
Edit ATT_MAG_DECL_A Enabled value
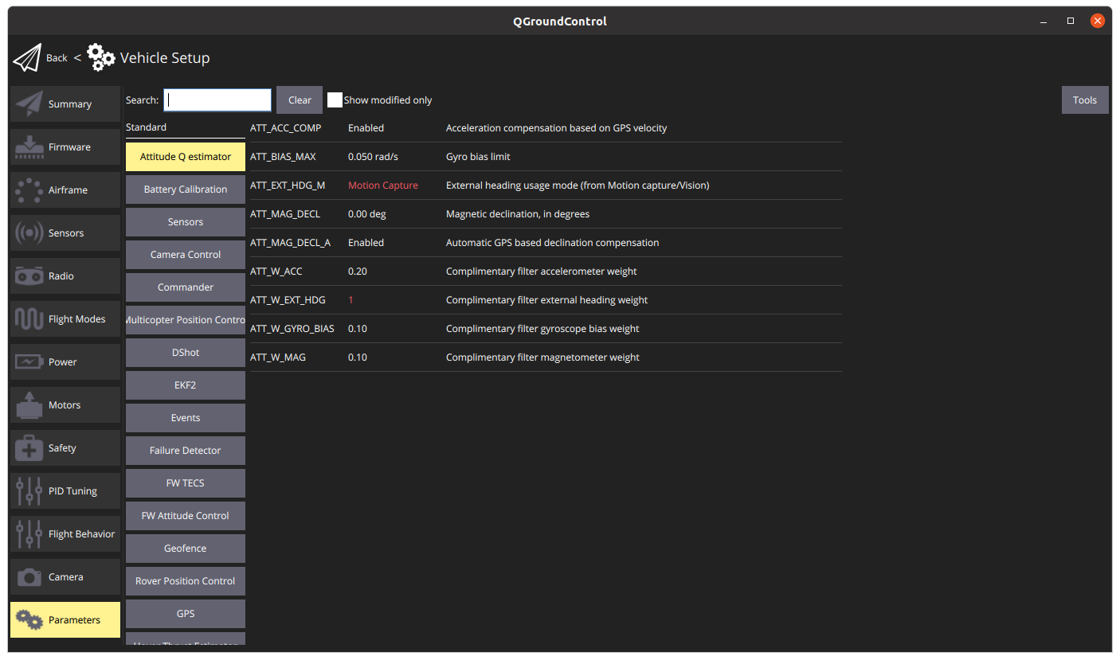366,243
